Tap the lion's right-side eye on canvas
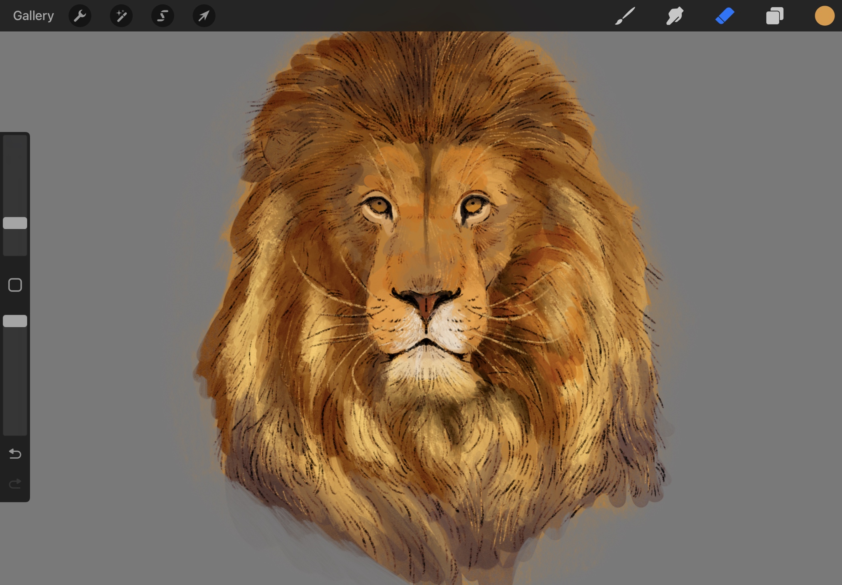Image resolution: width=842 pixels, height=585 pixels. pos(474,206)
